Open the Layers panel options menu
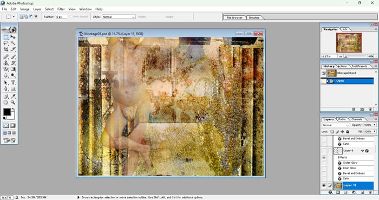The image size is (379, 200). pyautogui.click(x=376, y=119)
